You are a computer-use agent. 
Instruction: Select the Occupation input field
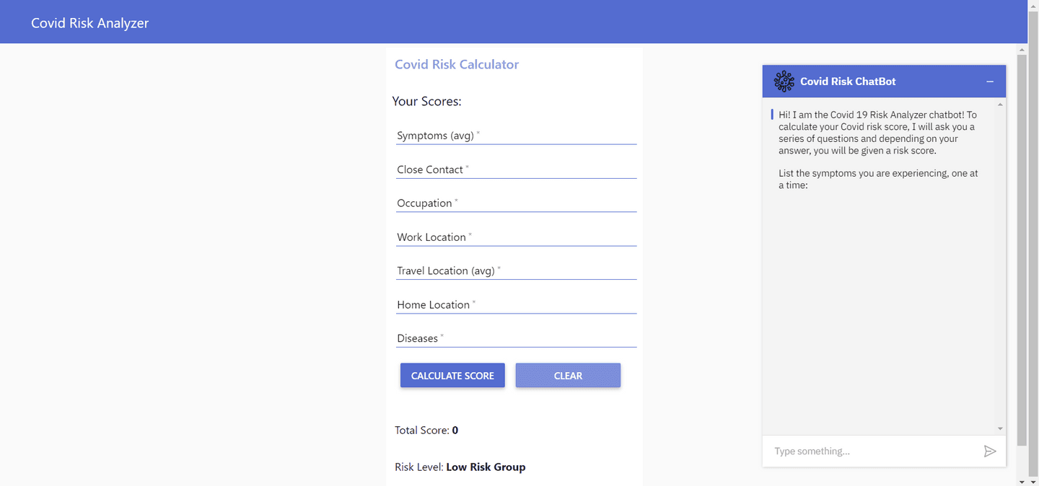pyautogui.click(x=516, y=203)
